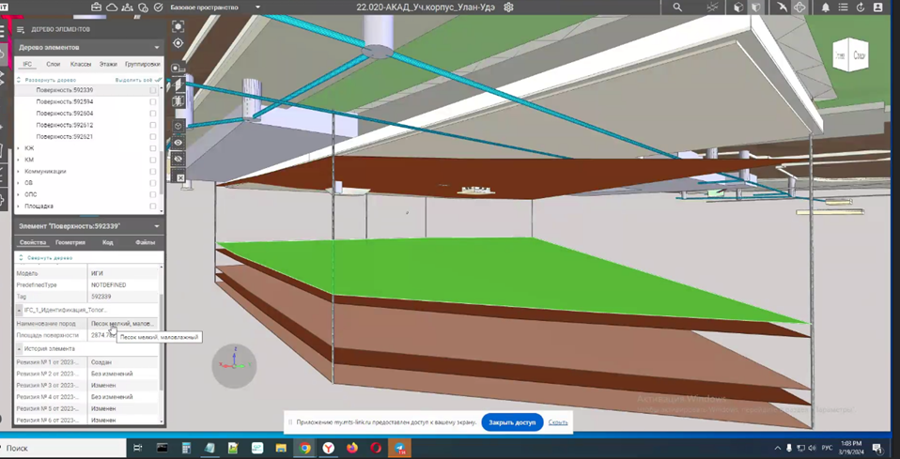Click the Скрыть link in sharing bar

coord(558,422)
